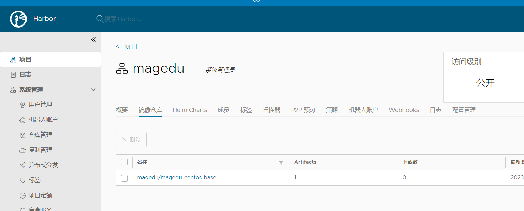Click the filter icon in 名称 column
The height and width of the screenshot is (211, 524).
pyautogui.click(x=281, y=163)
